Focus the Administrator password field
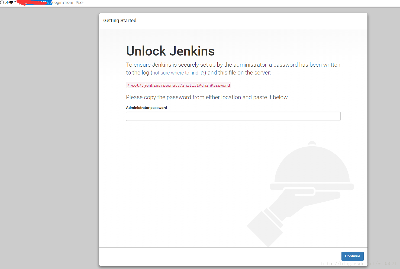 [233, 116]
